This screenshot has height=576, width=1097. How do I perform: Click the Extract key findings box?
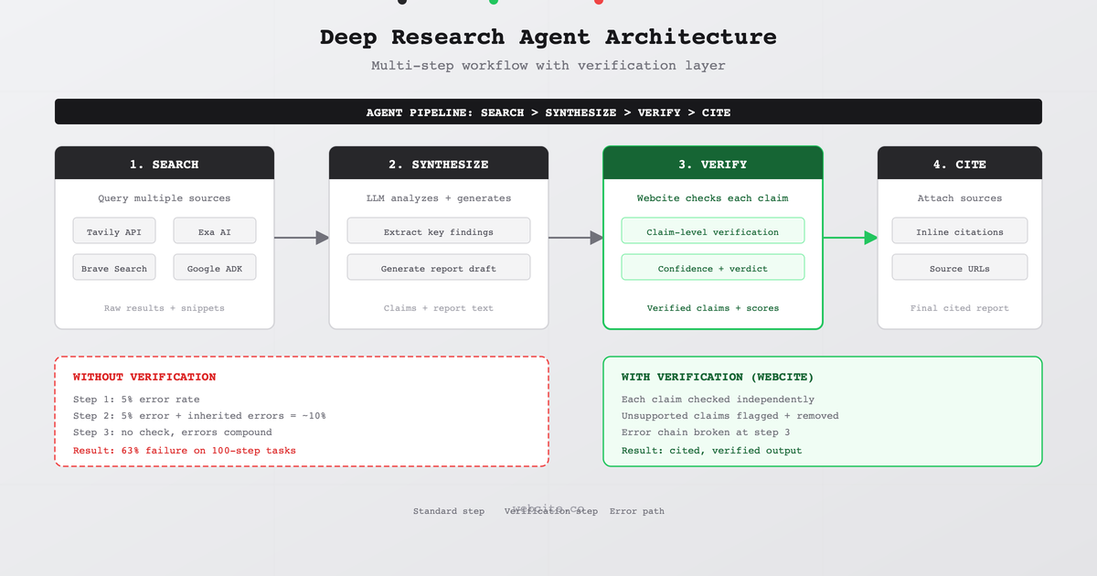click(x=439, y=230)
